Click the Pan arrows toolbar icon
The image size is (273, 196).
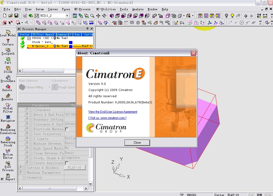click(98, 16)
